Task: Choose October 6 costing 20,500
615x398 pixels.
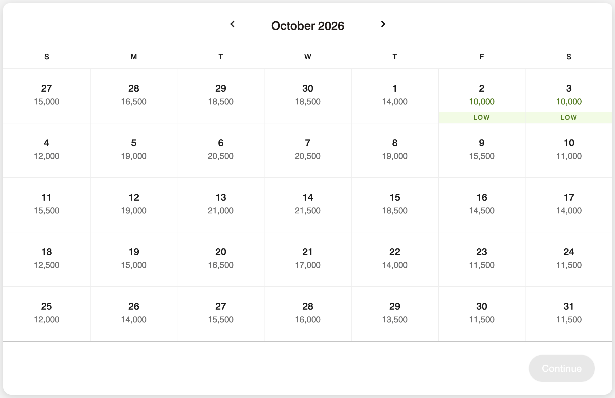Action: pos(220,150)
